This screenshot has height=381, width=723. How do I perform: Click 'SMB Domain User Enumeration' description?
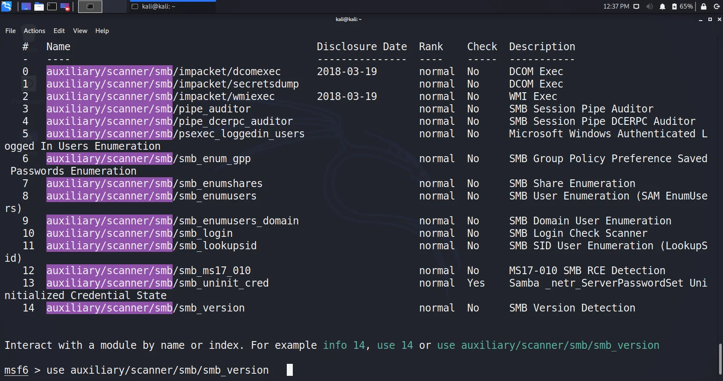[x=590, y=221]
